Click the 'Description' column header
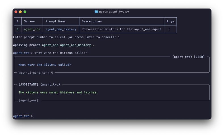 pyautogui.click(x=92, y=21)
